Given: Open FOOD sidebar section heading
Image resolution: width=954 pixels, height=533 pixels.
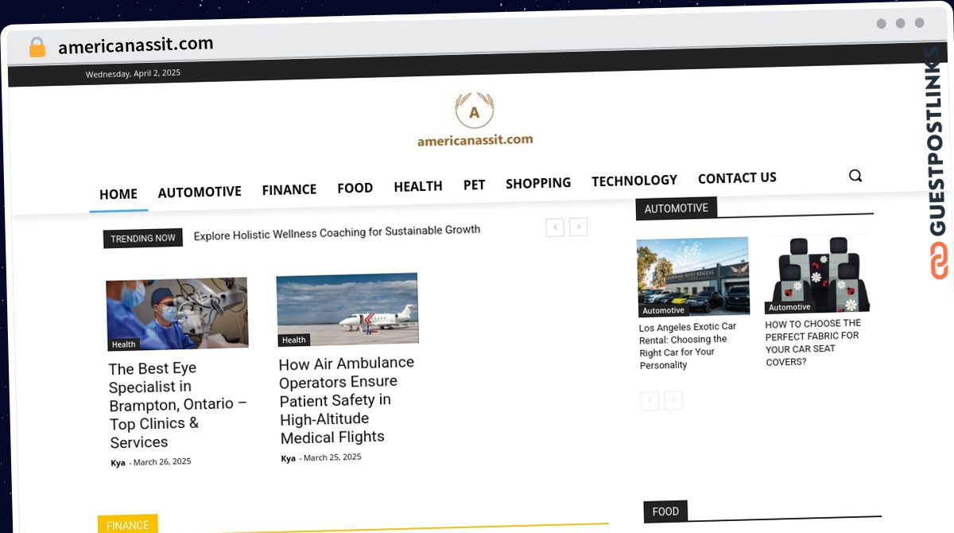Looking at the screenshot, I should click(x=665, y=512).
